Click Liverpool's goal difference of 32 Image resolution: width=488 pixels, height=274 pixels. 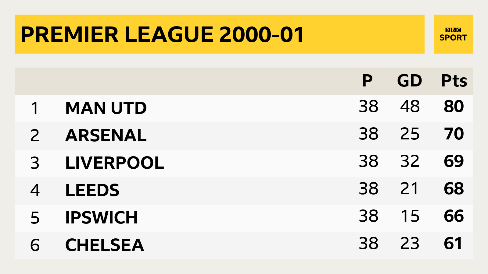click(x=410, y=161)
